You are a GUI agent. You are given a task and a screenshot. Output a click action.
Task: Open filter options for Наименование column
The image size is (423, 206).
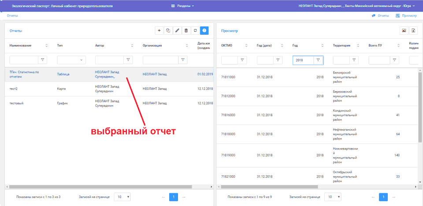coord(42,60)
